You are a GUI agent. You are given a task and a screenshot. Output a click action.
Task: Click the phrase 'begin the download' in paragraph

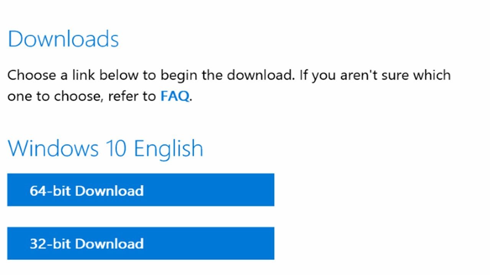click(x=227, y=75)
